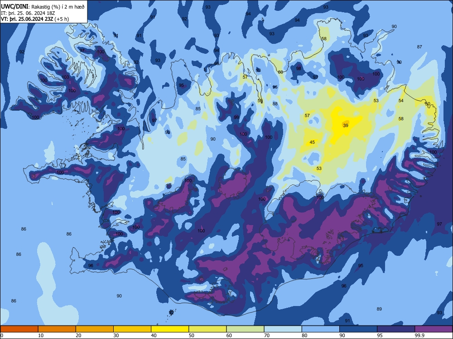Screen dimensions: 453x339
Task: Click the '87' value over the northeast sea
Action: point(419,47)
